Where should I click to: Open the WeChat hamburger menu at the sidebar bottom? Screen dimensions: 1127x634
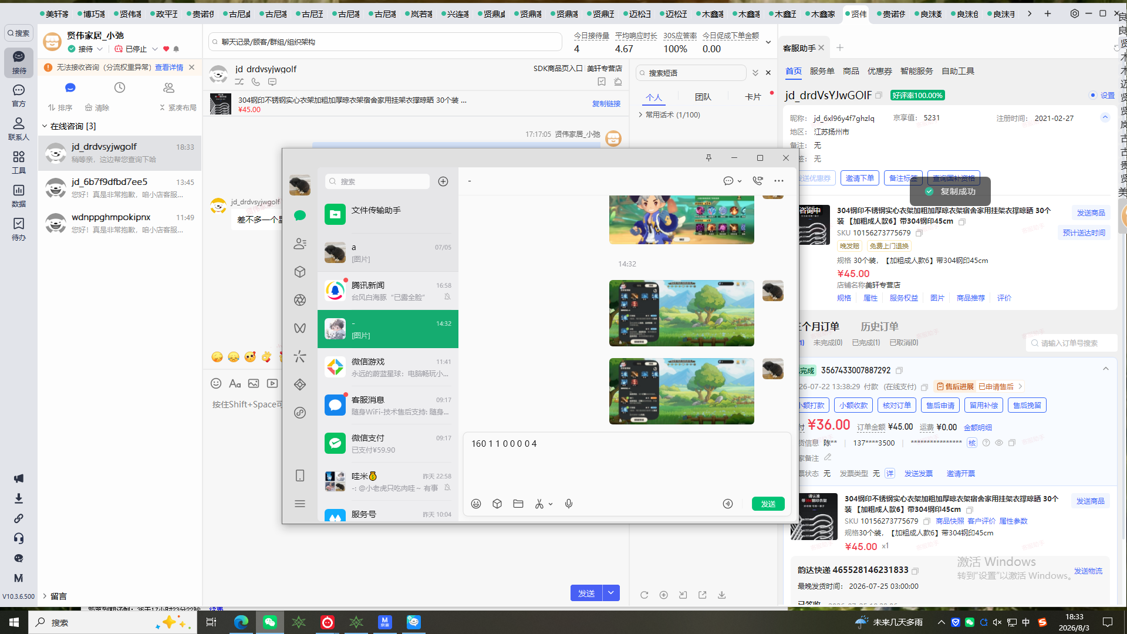tap(300, 504)
